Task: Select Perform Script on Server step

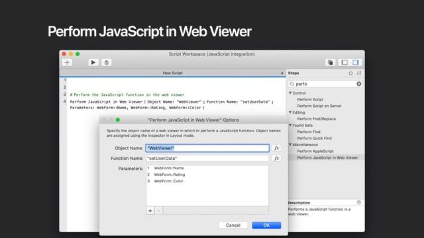Action: click(319, 106)
